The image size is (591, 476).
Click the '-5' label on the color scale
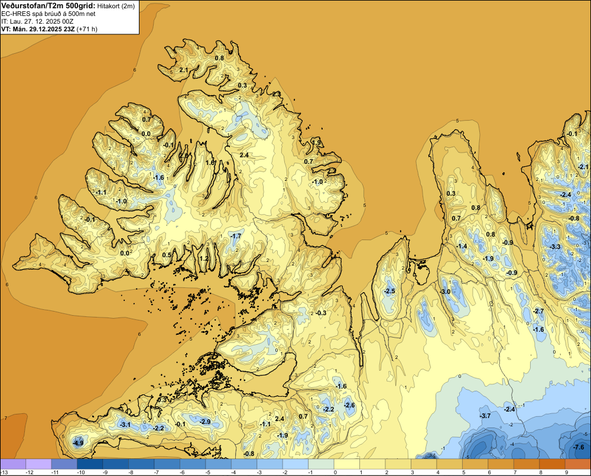207,472
